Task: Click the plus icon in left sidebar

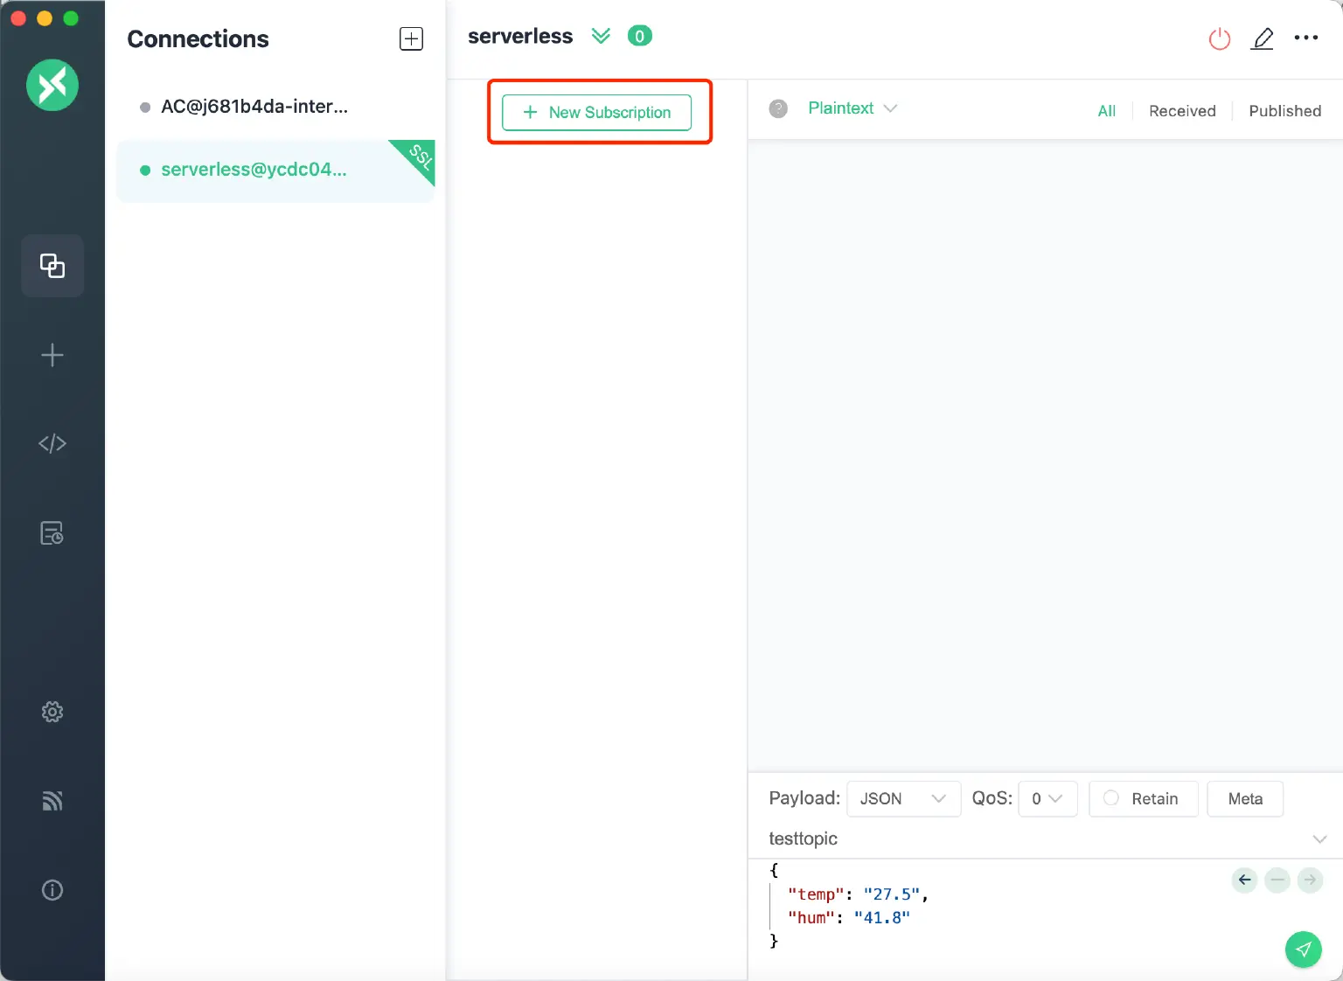Action: pos(52,355)
